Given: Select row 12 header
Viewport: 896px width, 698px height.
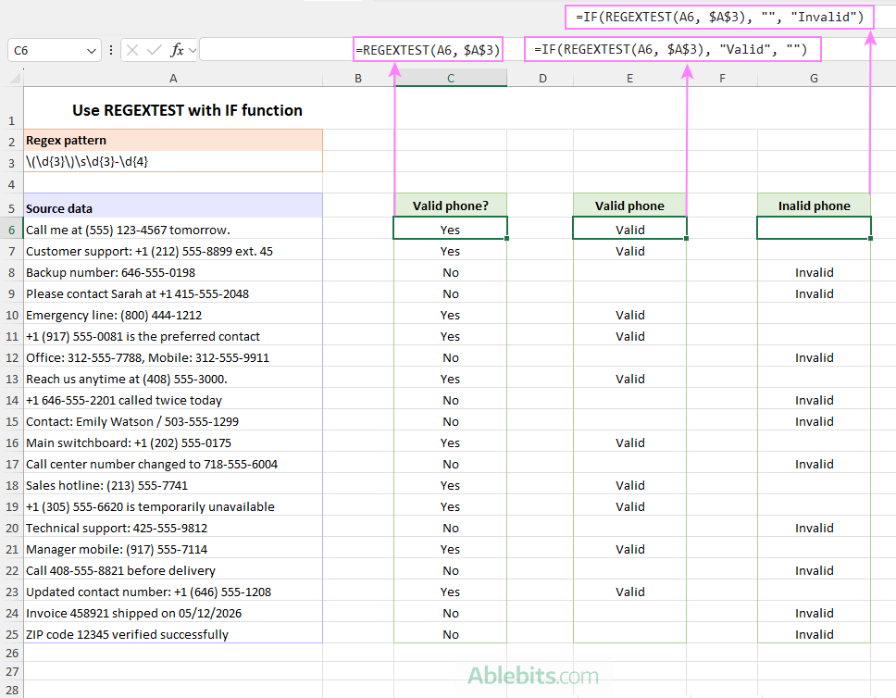Looking at the screenshot, I should click(11, 358).
